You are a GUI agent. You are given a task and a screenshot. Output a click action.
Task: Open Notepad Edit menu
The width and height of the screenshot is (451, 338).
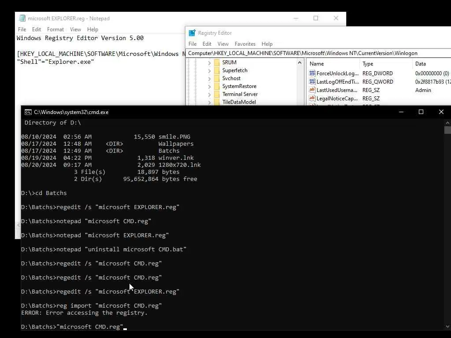click(36, 29)
